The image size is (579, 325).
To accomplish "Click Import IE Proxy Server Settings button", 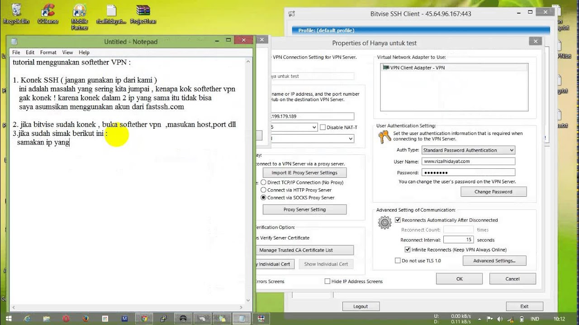I will point(304,173).
